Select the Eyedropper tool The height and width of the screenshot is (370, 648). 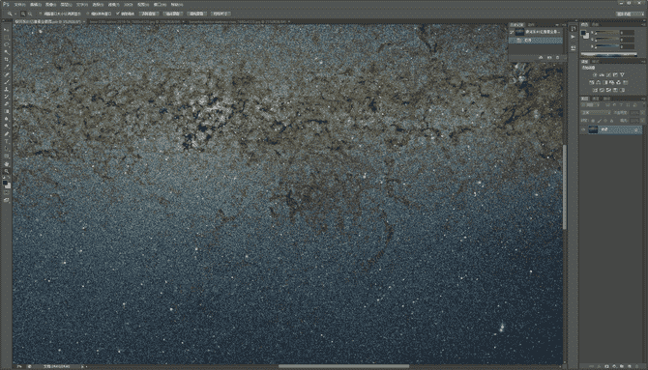pos(6,68)
